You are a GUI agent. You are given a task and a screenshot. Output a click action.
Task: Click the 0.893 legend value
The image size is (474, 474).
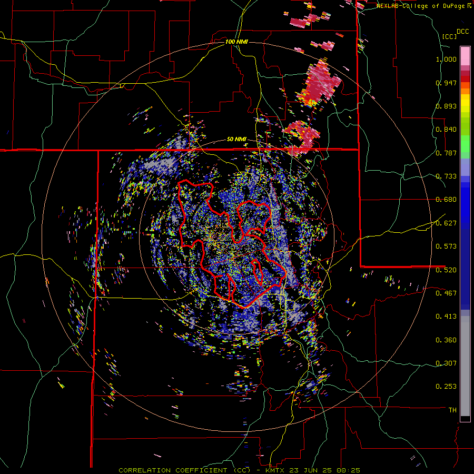coord(446,106)
